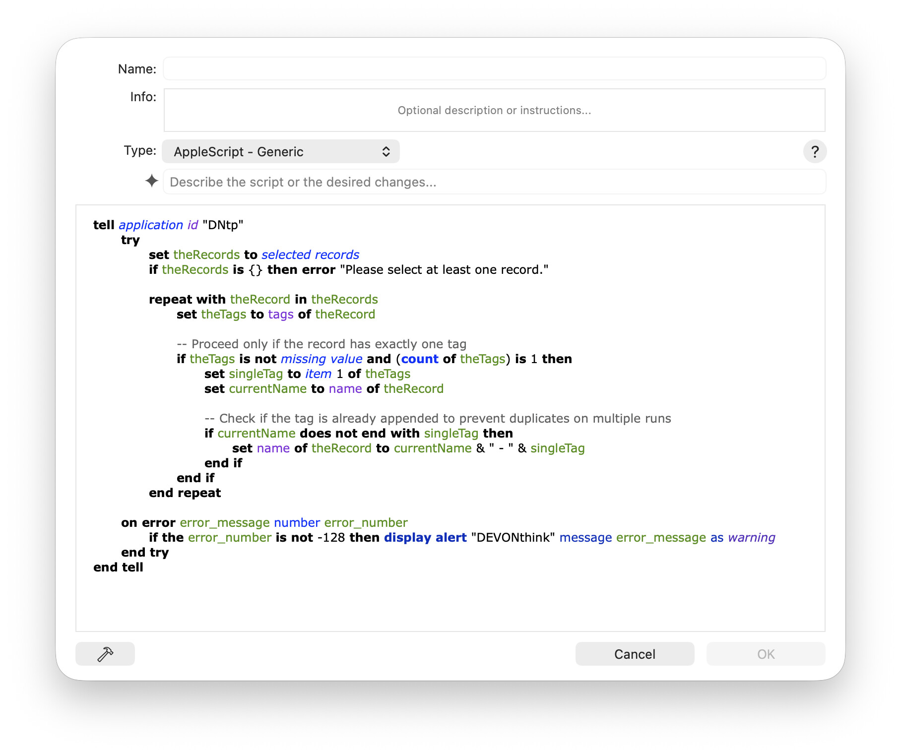Viewport: 901px width, 754px height.
Task: Click the 'Please select at least one record.' string
Action: (444, 270)
